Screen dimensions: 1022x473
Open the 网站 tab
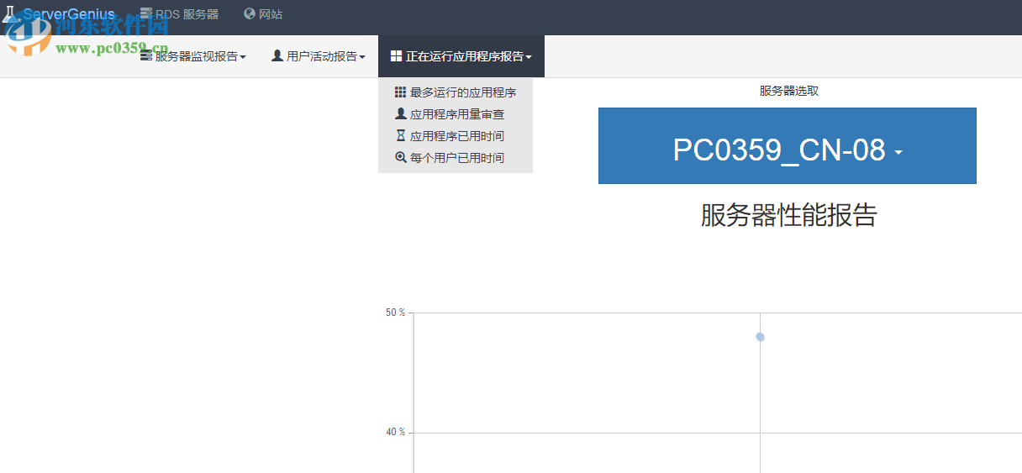(262, 14)
